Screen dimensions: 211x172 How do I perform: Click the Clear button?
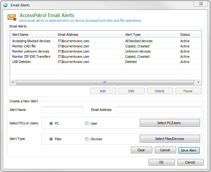click(x=141, y=150)
